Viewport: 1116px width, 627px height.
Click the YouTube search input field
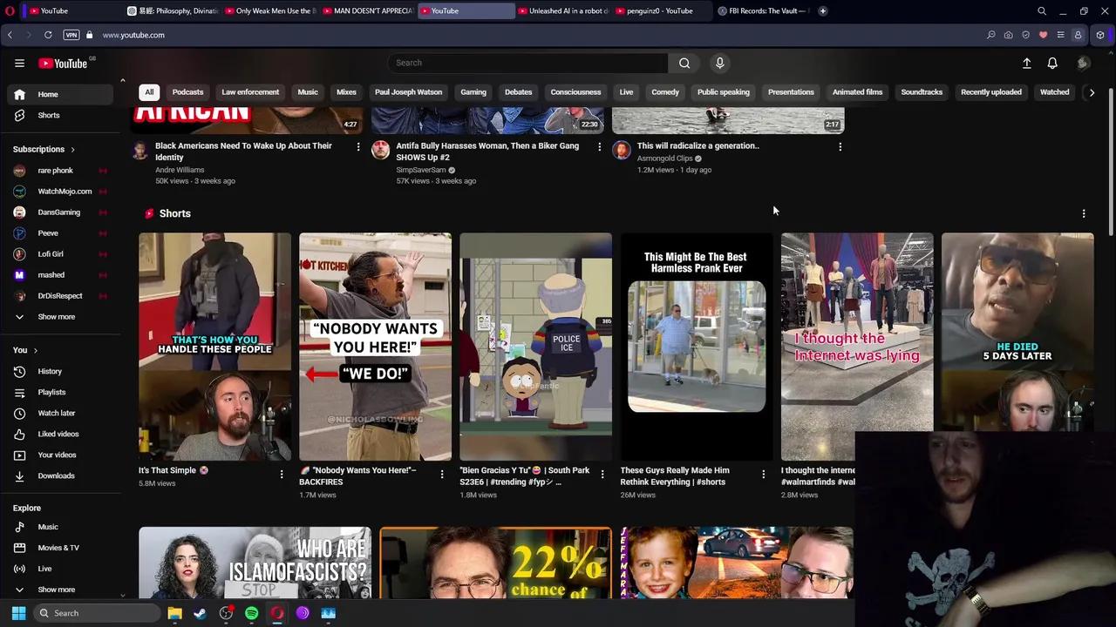[528, 63]
